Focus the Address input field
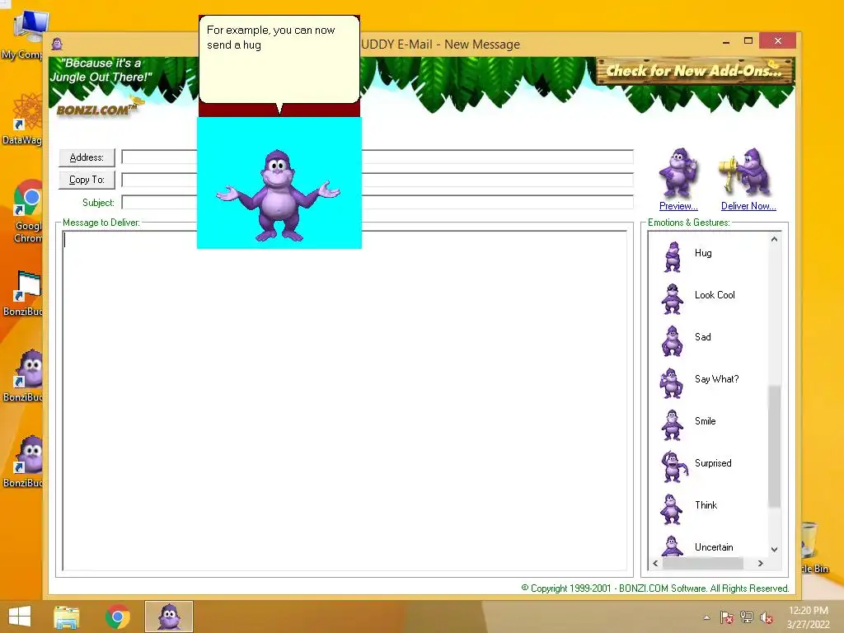 coord(377,157)
